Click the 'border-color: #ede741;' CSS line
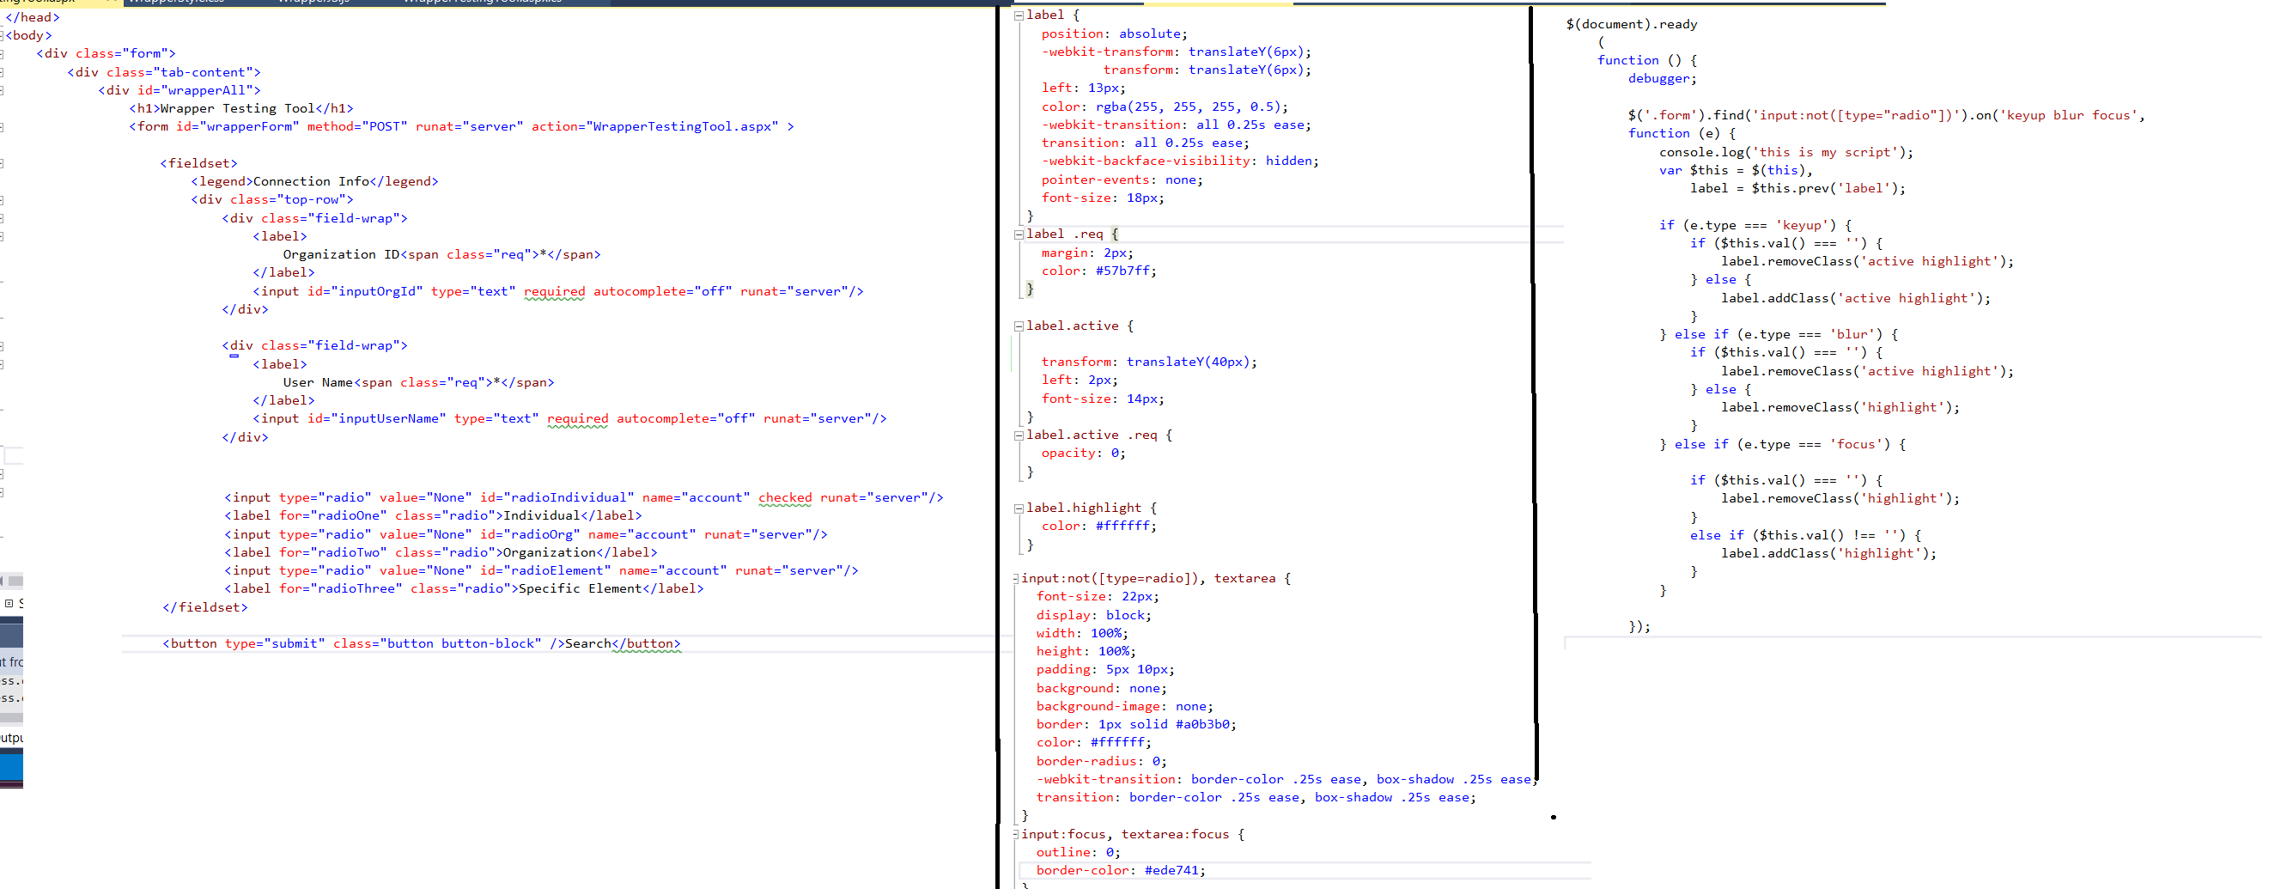The width and height of the screenshot is (2287, 889). tap(1121, 870)
